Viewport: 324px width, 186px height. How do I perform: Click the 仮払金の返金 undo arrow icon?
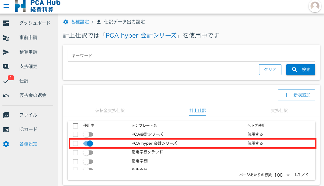tap(6, 96)
